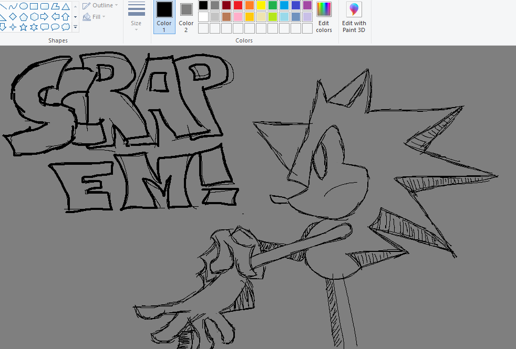Select the Five-point star shape
The width and height of the screenshot is (516, 349).
point(23,27)
